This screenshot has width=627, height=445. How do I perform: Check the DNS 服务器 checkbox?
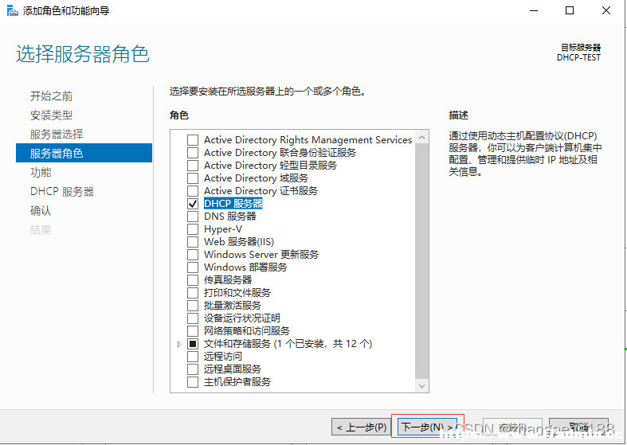click(x=193, y=217)
